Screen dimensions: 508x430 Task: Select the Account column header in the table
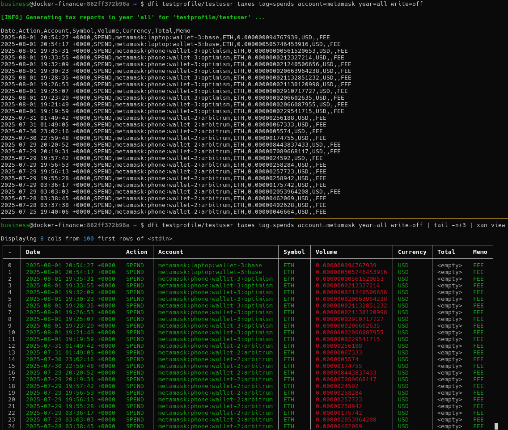pos(170,252)
